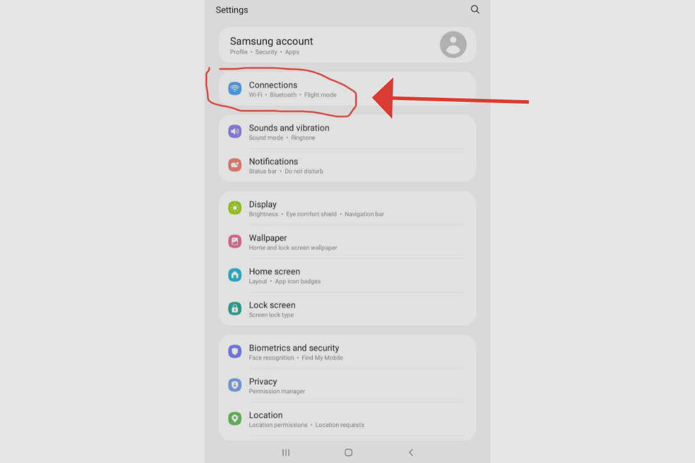This screenshot has height=463, width=695.
Task: Tap the search magnifier icon
Action: (x=475, y=9)
